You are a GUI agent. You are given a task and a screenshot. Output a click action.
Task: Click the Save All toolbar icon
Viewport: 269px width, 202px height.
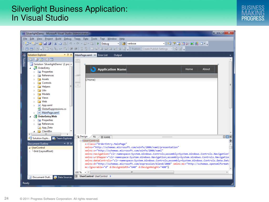[50, 44]
